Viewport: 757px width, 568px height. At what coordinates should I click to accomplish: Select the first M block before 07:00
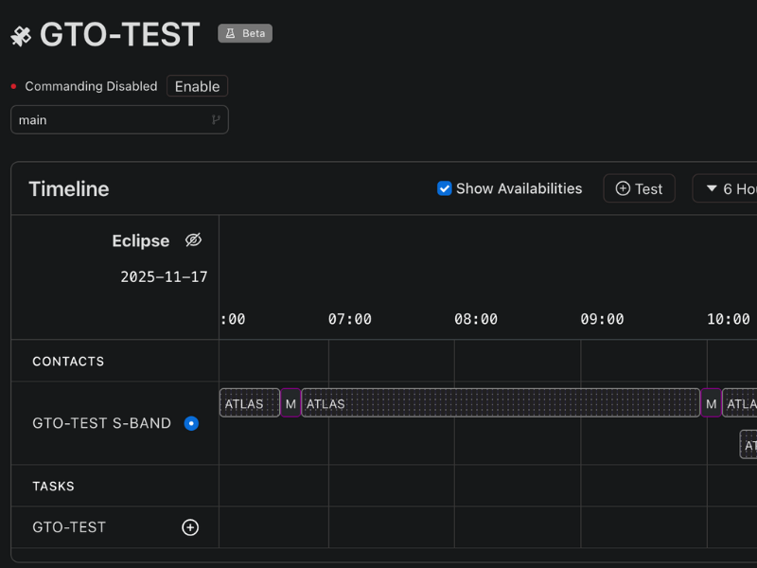click(x=290, y=403)
